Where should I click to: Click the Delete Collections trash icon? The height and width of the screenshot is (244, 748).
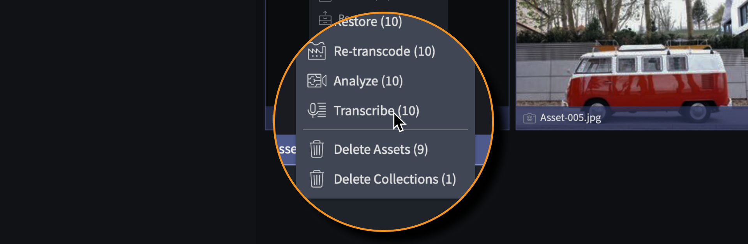pos(317,179)
